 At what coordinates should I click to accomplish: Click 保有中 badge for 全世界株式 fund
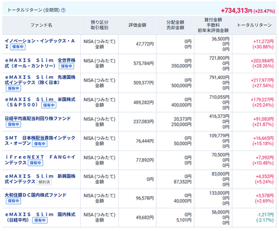66,66
